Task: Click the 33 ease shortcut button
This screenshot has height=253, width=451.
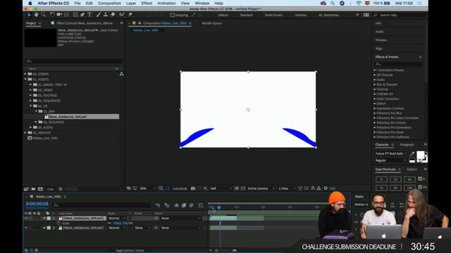Action: pyautogui.click(x=395, y=180)
